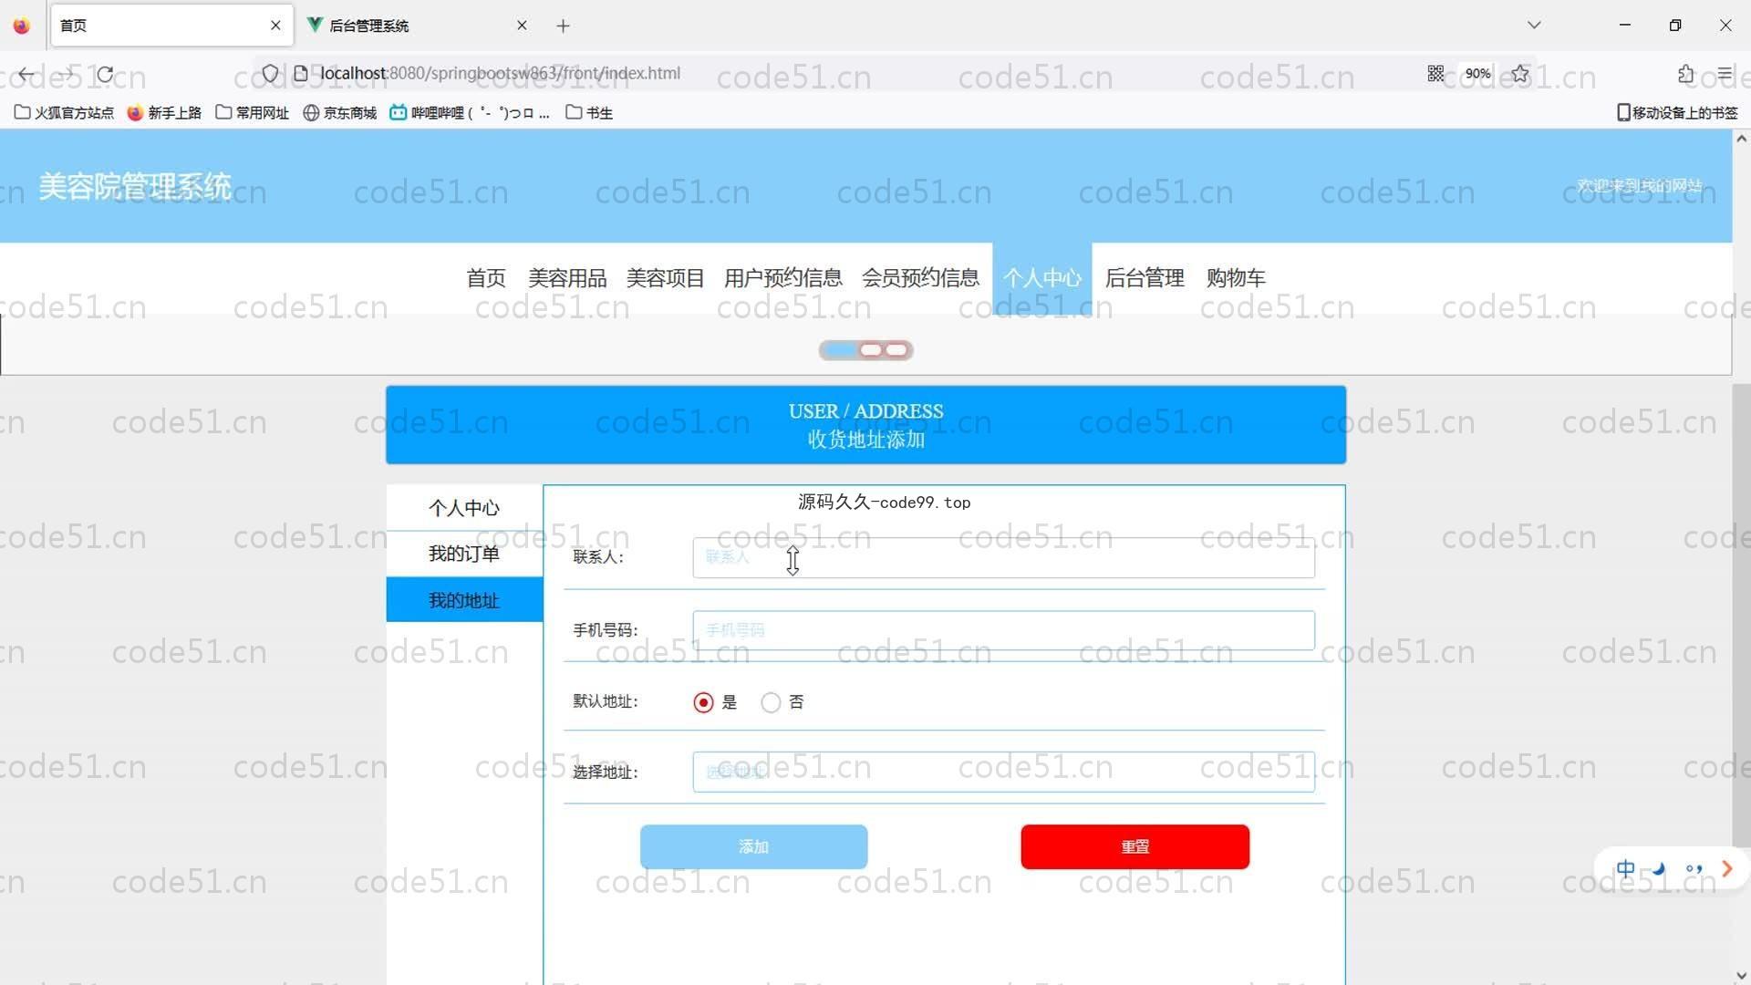Focus the 手机号码 input field

pyautogui.click(x=1003, y=630)
